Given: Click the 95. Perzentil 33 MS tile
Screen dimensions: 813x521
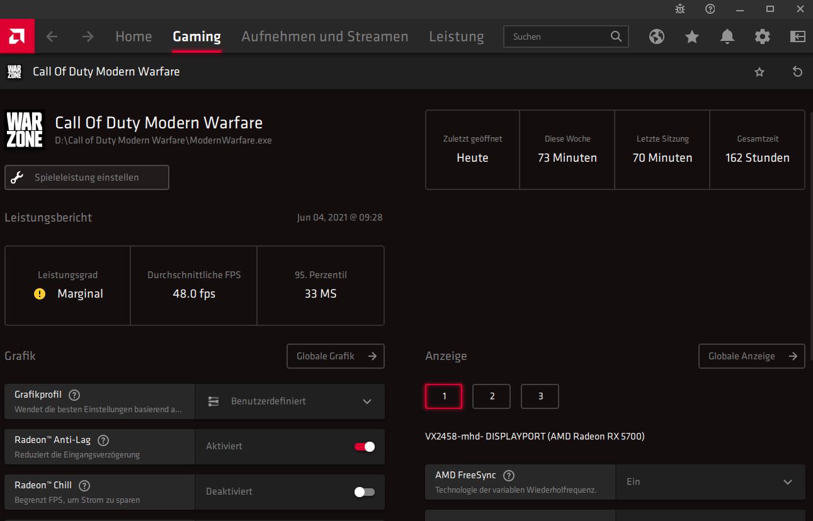Looking at the screenshot, I should (x=321, y=286).
